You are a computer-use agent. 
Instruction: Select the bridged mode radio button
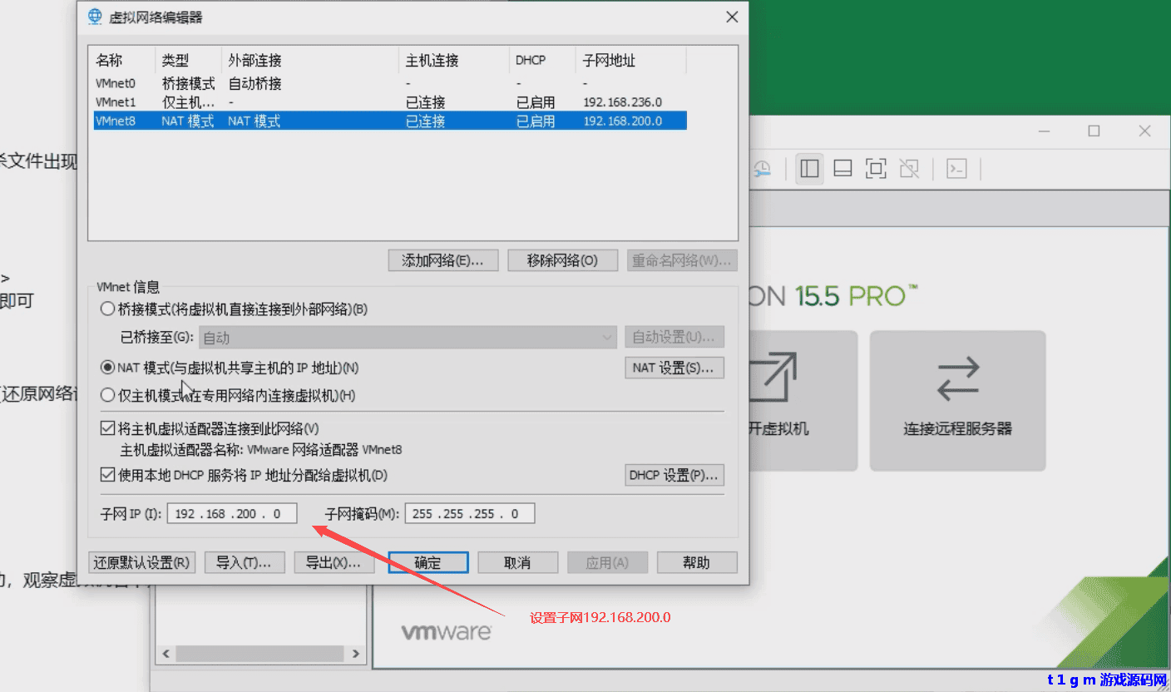pyautogui.click(x=107, y=309)
